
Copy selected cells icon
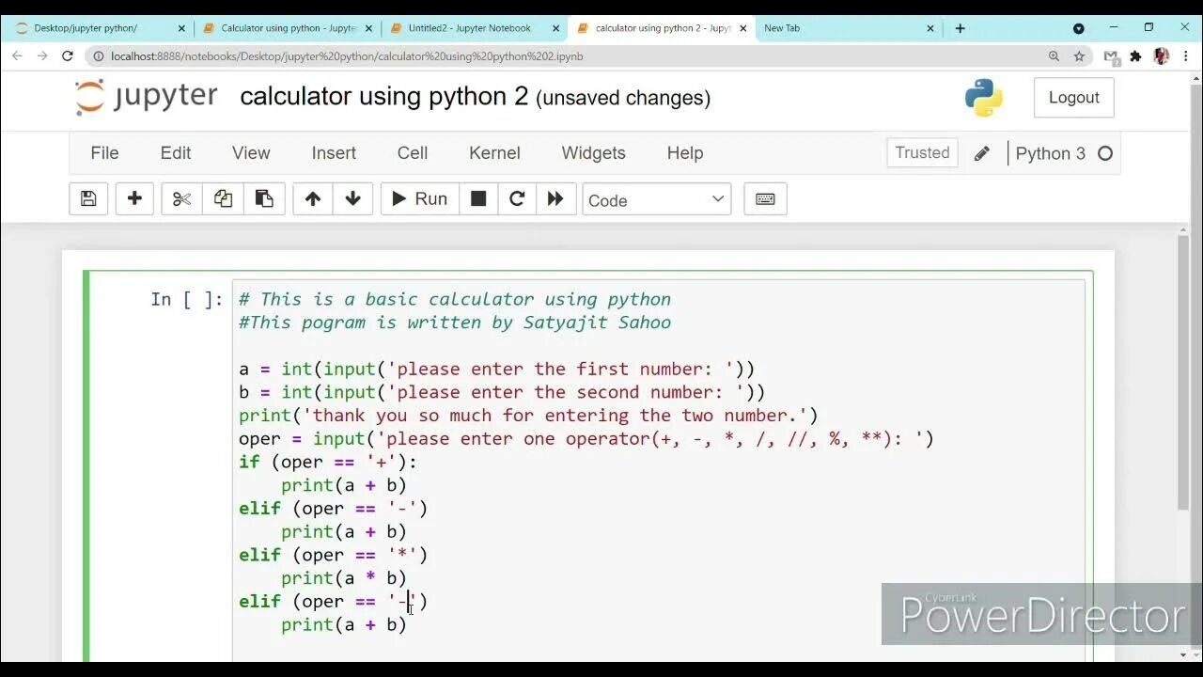[x=223, y=198]
